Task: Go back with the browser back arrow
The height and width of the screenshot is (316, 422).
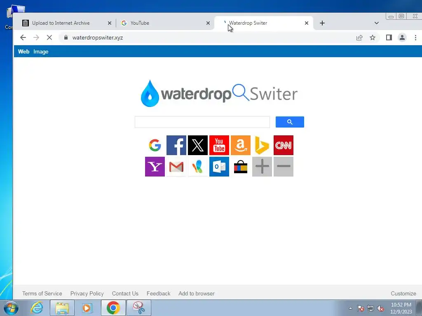Action: (x=23, y=37)
